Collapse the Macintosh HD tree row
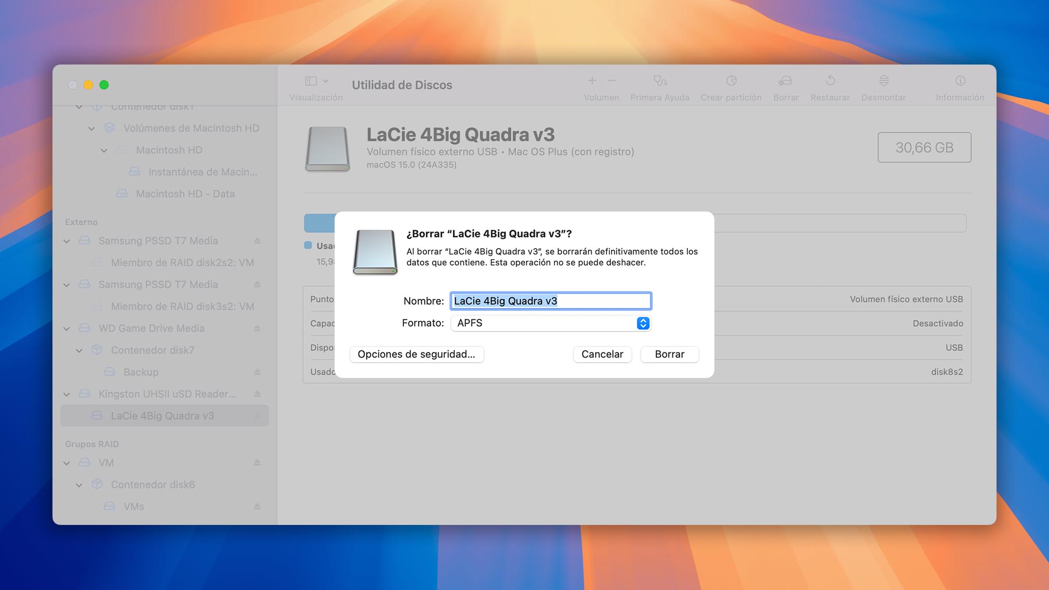Image resolution: width=1049 pixels, height=590 pixels. point(104,151)
